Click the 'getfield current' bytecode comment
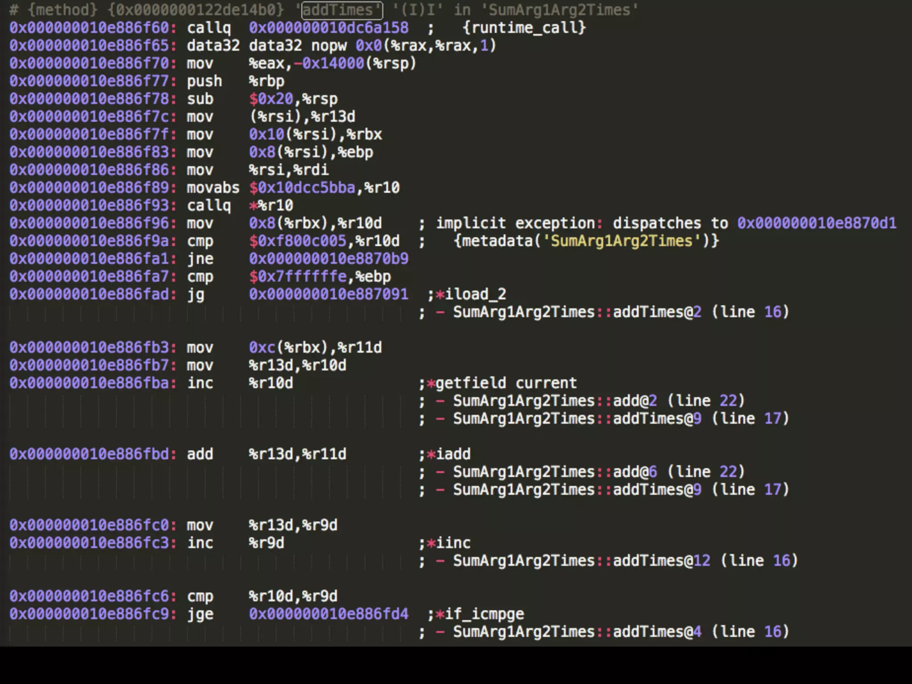Screen dimensions: 912x684 pos(505,383)
